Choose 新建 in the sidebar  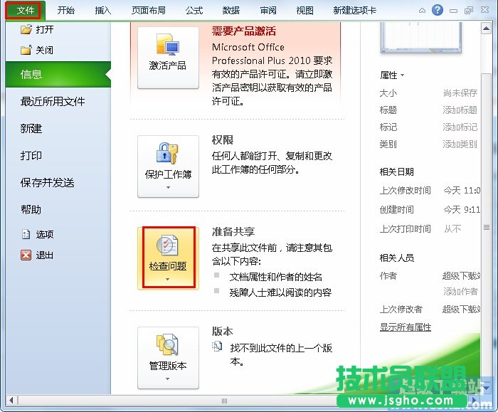(31, 128)
